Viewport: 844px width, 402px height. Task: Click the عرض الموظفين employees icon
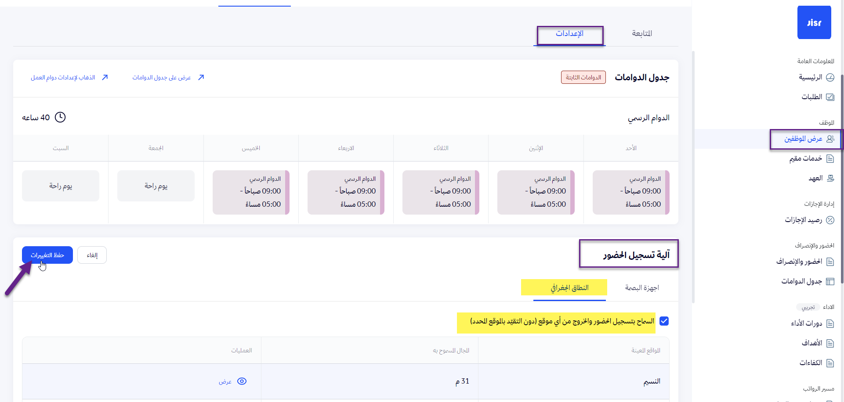click(830, 139)
